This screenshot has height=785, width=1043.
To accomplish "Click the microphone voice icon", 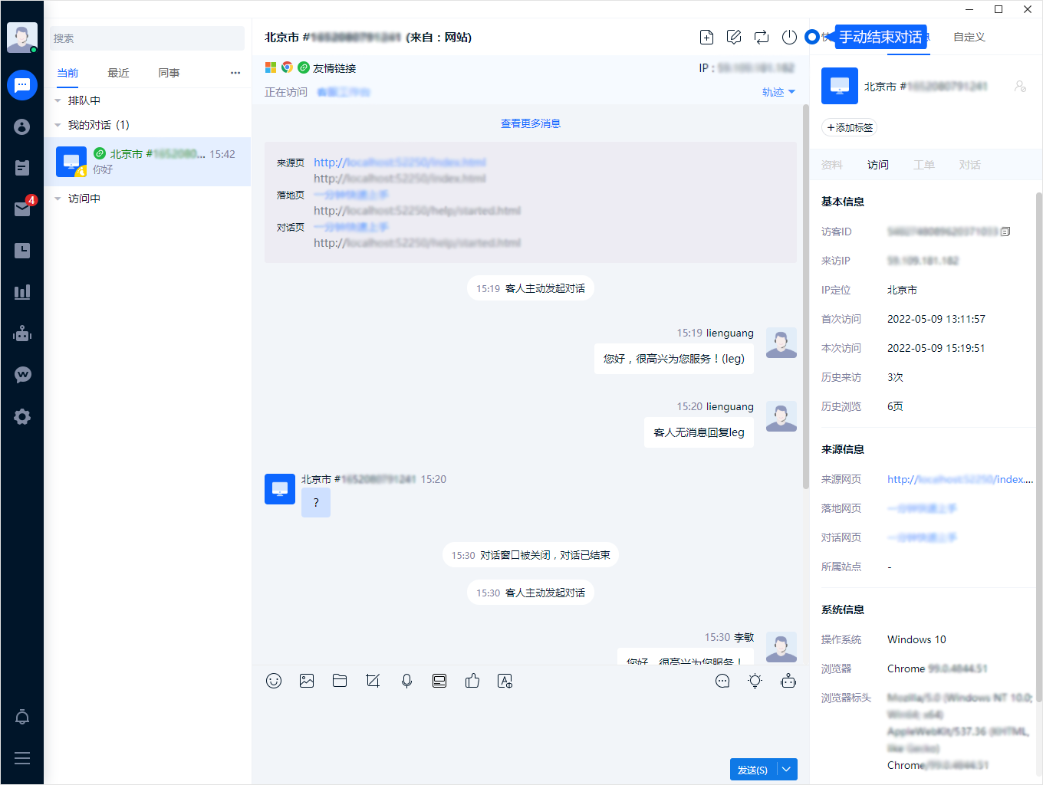I will pyautogui.click(x=406, y=681).
